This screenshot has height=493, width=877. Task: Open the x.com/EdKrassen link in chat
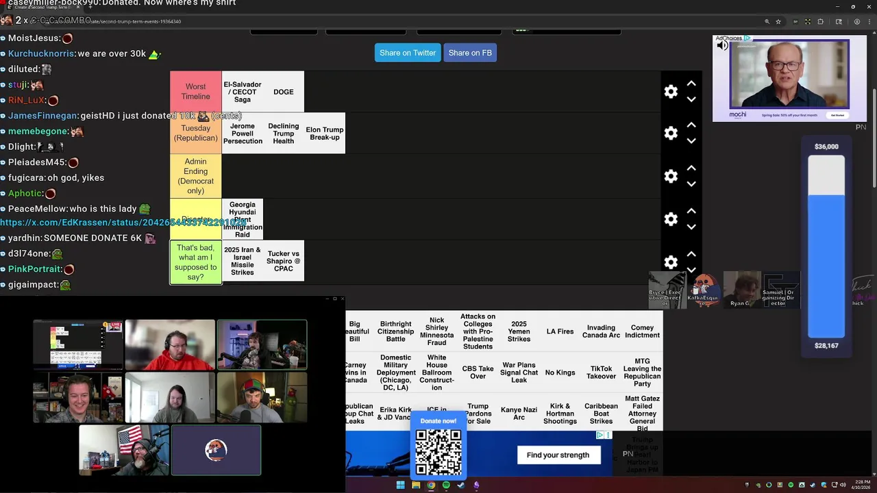(123, 223)
